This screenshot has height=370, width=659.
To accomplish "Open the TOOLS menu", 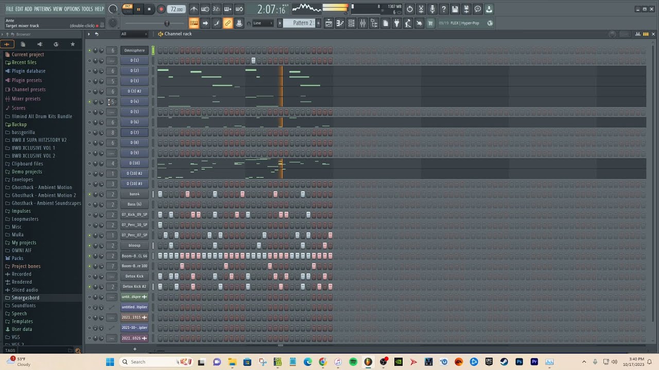I will [87, 9].
